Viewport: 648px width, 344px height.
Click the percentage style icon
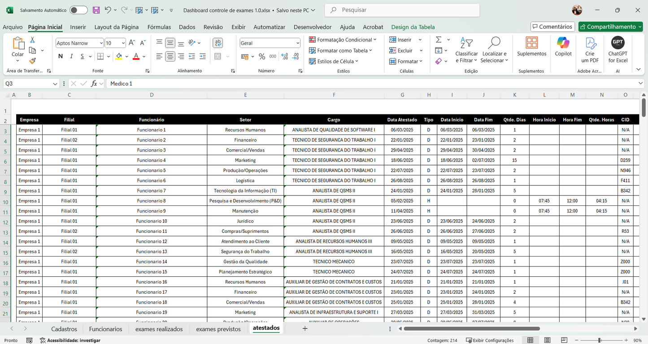coord(262,57)
